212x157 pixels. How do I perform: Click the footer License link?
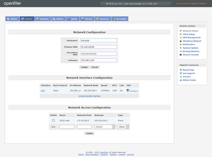tap(122, 154)
